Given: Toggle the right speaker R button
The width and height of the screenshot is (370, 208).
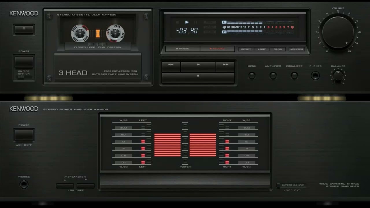Looking at the screenshot, I should coord(86,186).
